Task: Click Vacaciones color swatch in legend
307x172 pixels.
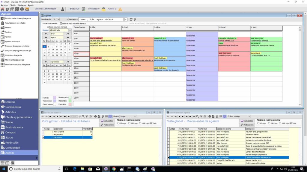Action: click(x=55, y=101)
